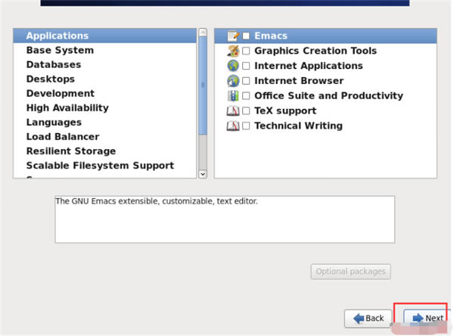Check the Internet Browser package group

pos(246,81)
